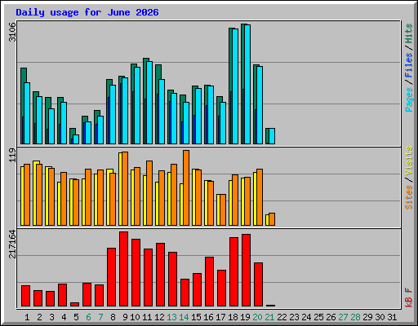Click day 25 on the date axis

pos(318,317)
